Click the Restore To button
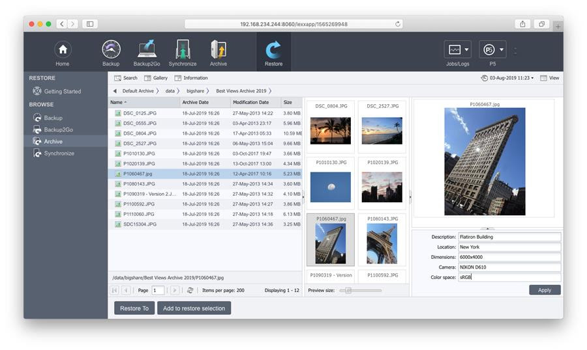This screenshot has width=587, height=350. click(x=134, y=308)
